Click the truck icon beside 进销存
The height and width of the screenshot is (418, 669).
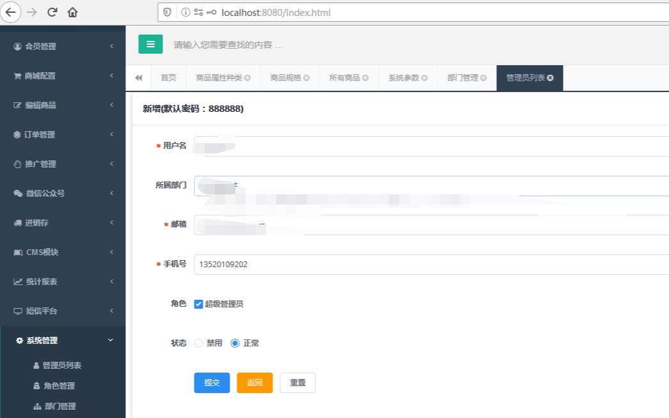coord(17,222)
